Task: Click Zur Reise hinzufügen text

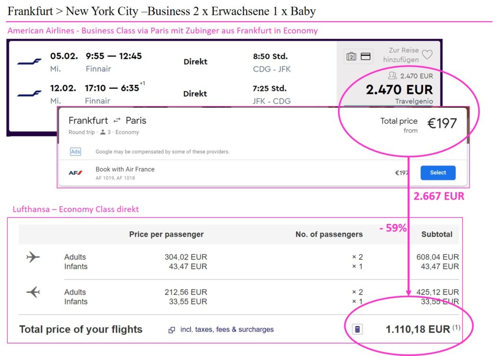Action: point(401,55)
